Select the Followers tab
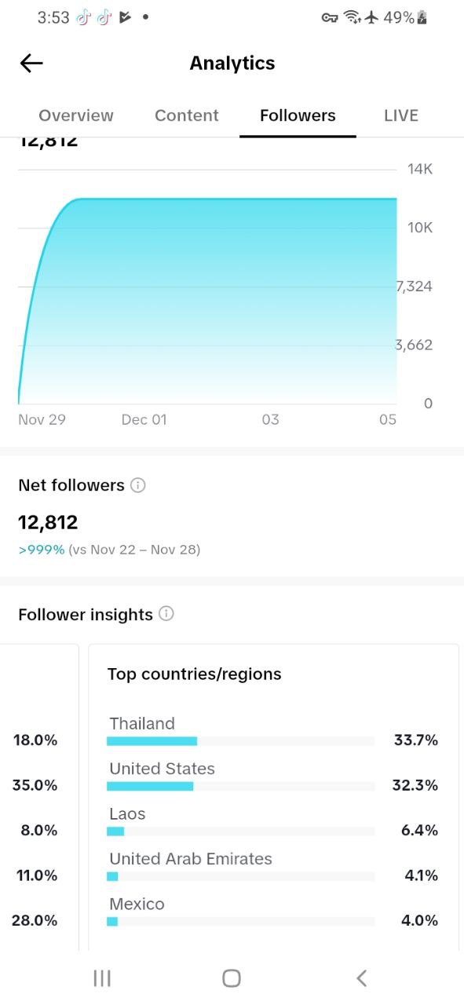Screen dimensions: 464x1005 coord(298,115)
